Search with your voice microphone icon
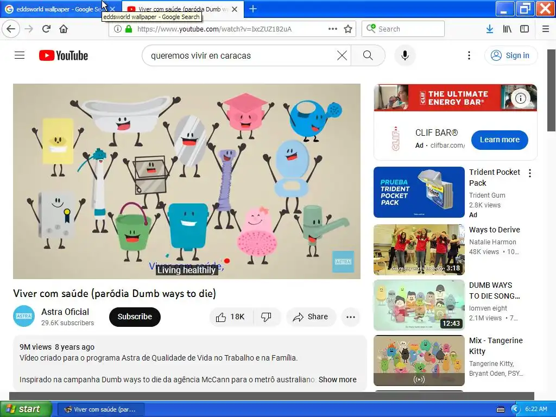 coord(405,55)
